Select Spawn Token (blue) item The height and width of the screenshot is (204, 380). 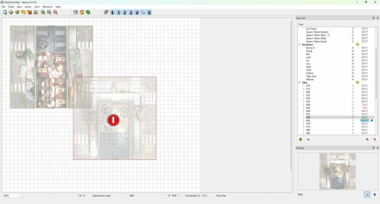coord(316,42)
